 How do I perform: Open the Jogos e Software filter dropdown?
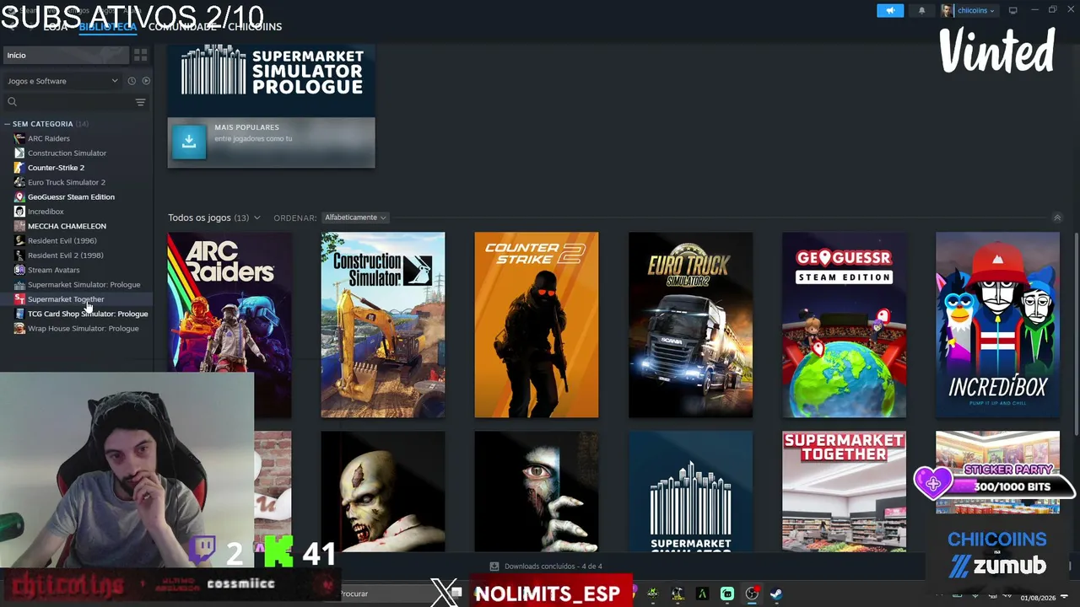(x=62, y=81)
